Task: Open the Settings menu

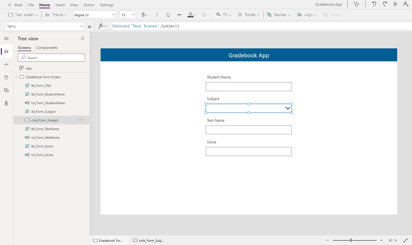Action: pos(107,5)
